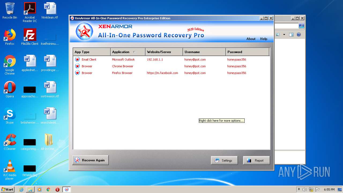Open FileZilla Client desktop shortcut

coord(30,37)
